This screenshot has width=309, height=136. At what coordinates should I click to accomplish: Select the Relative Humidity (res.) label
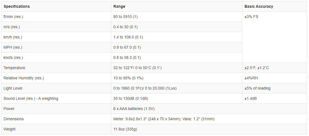pos(24,78)
